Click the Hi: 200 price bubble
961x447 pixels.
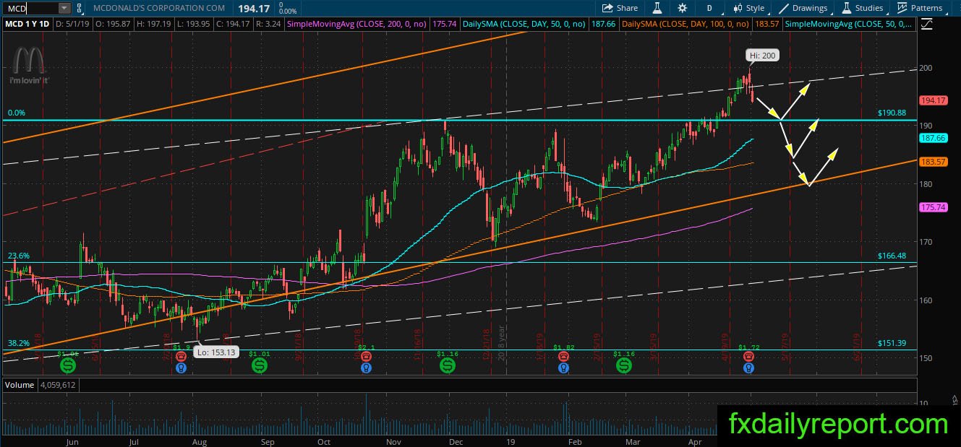[x=762, y=55]
